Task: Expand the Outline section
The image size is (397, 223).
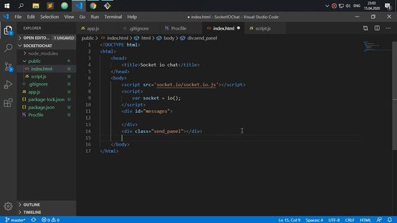Action: (x=47, y=204)
